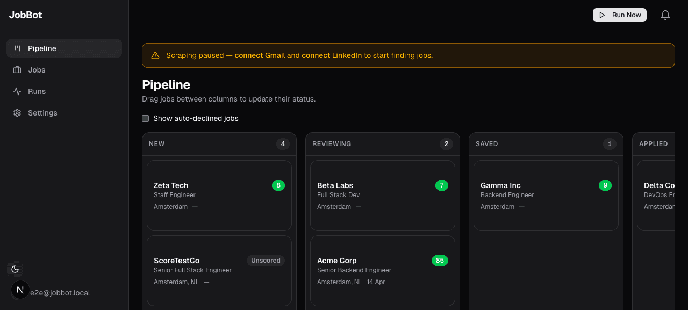Image resolution: width=688 pixels, height=310 pixels.
Task: Click the JobBot logo title
Action: pyautogui.click(x=26, y=15)
